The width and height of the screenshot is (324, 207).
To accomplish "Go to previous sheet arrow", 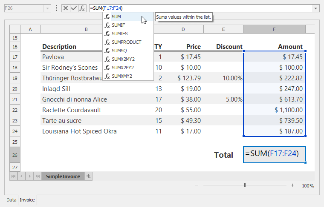I will pos(21,176).
